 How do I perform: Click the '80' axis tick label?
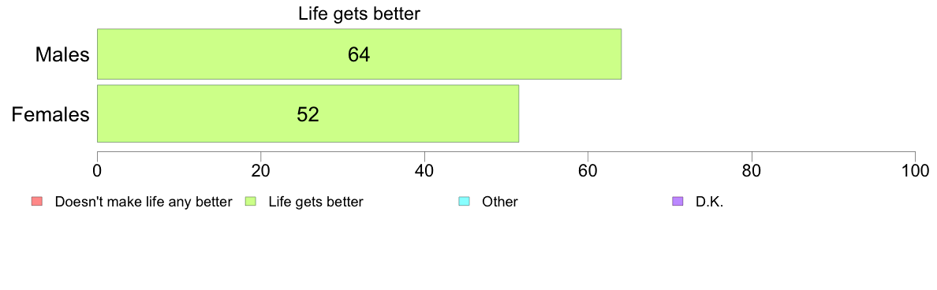point(752,171)
